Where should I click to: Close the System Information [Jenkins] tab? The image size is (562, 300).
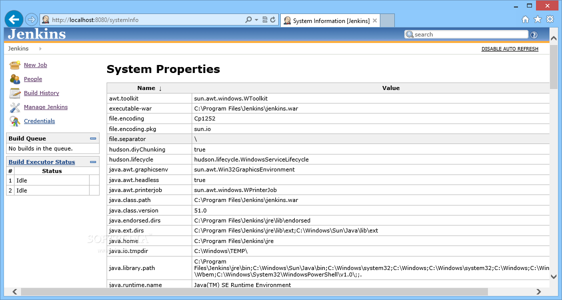click(374, 20)
